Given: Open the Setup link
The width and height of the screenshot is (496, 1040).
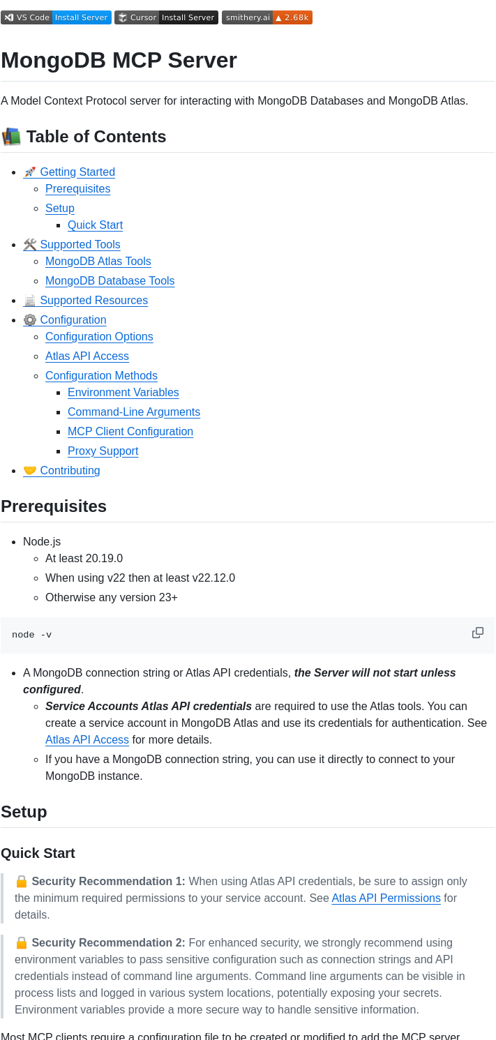Looking at the screenshot, I should 59,208.
